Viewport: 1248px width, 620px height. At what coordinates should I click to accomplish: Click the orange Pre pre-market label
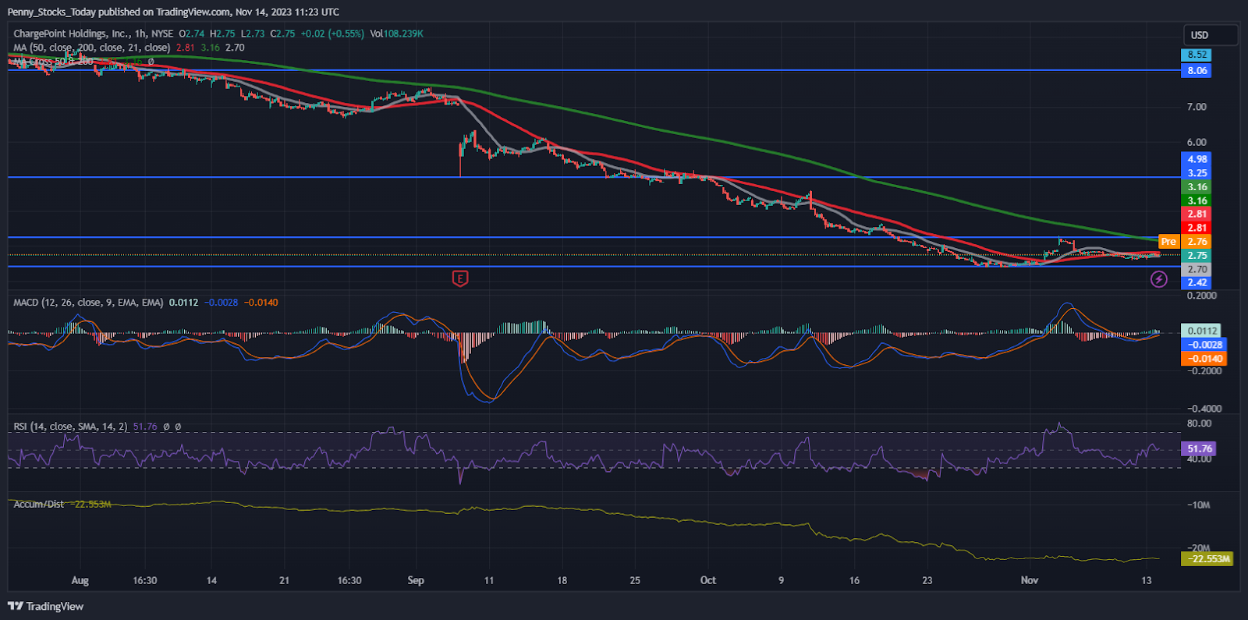tap(1168, 242)
